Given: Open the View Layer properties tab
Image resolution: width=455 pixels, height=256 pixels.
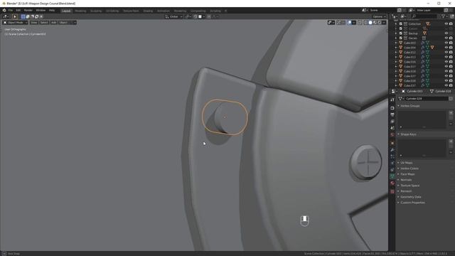Looking at the screenshot, I should tap(392, 122).
